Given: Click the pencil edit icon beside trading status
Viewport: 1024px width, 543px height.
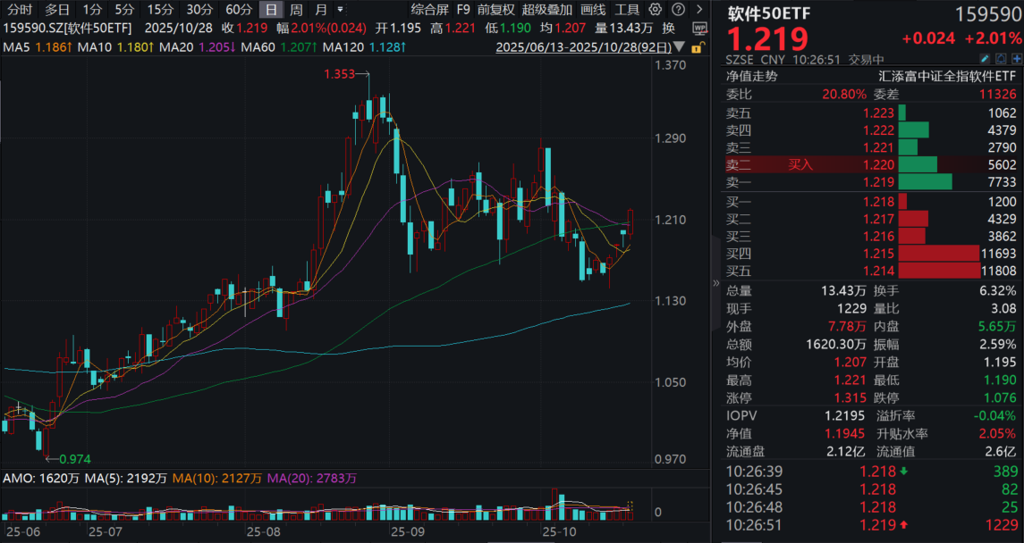Looking at the screenshot, I should (986, 57).
